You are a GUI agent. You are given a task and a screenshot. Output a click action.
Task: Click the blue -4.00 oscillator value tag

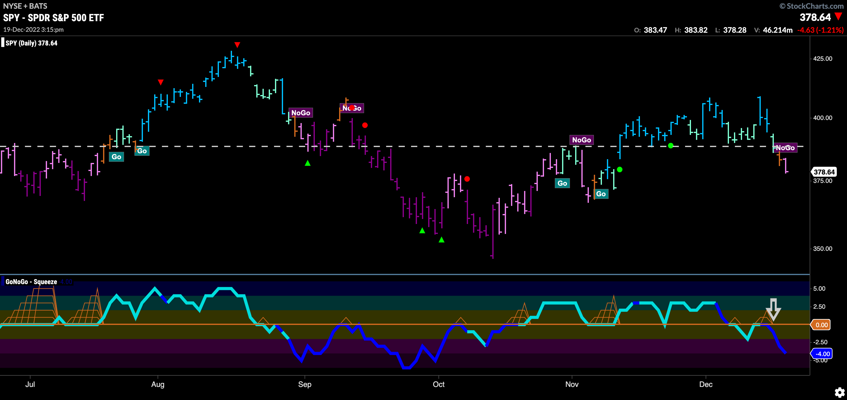[x=822, y=354]
